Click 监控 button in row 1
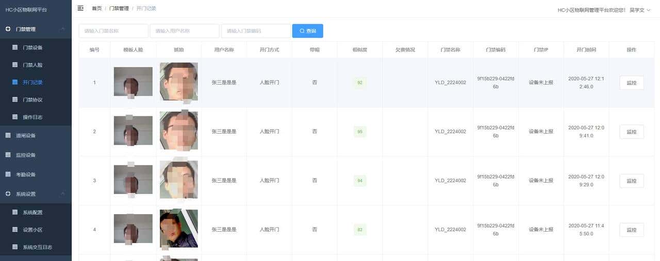 [x=631, y=82]
